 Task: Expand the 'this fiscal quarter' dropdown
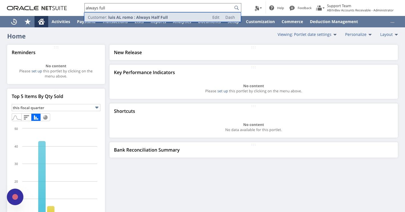[x=56, y=108]
